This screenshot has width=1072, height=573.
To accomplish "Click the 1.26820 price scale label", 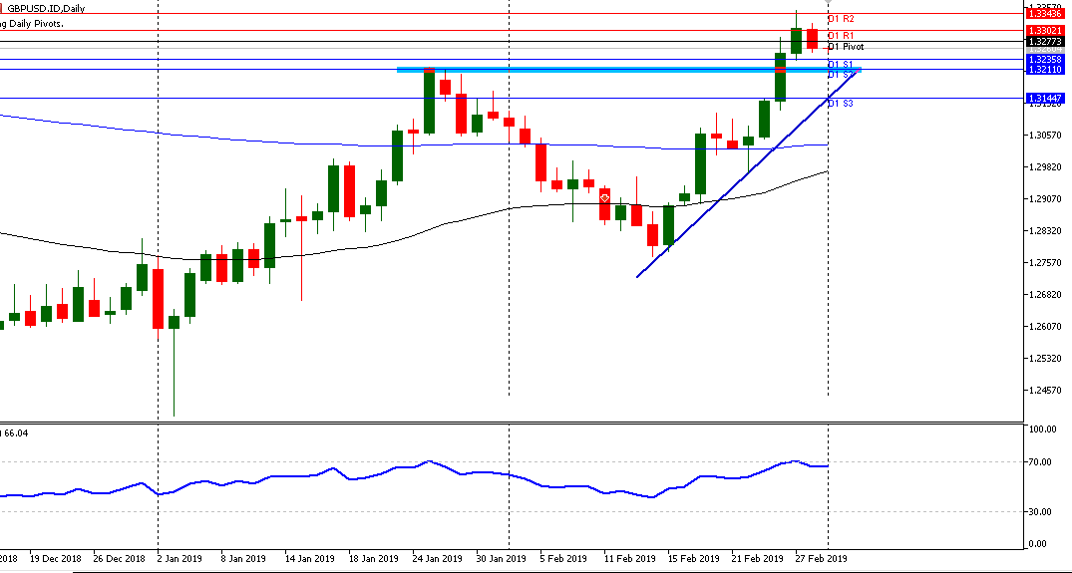I will click(1045, 295).
